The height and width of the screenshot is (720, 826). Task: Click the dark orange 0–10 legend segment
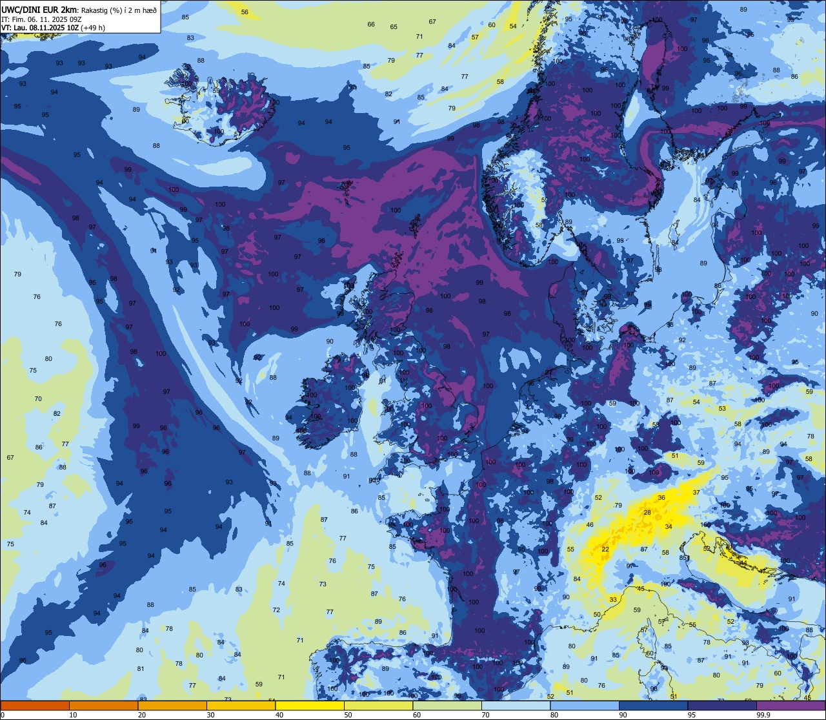pos(35,705)
